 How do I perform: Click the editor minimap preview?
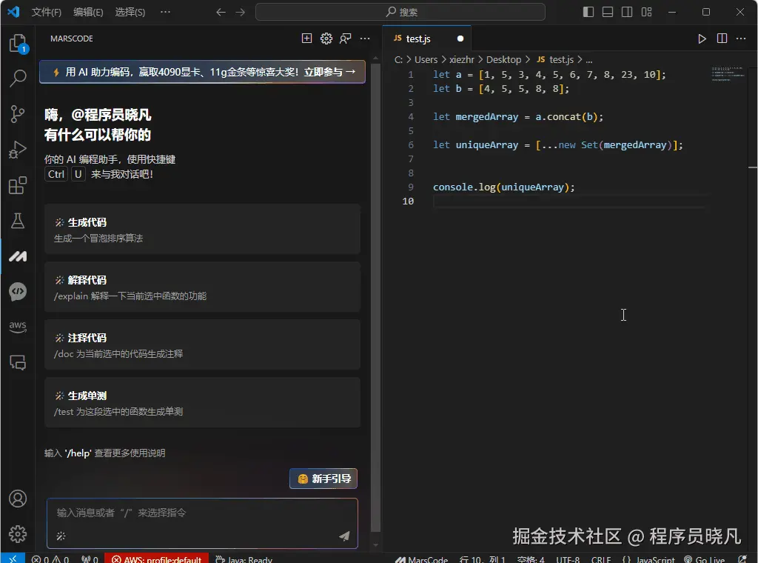pos(728,73)
